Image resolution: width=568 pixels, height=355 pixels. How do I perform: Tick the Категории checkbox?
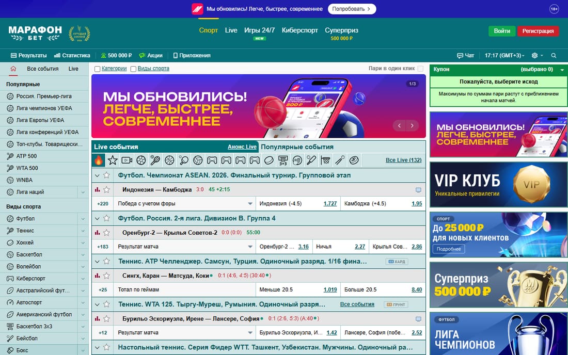97,69
